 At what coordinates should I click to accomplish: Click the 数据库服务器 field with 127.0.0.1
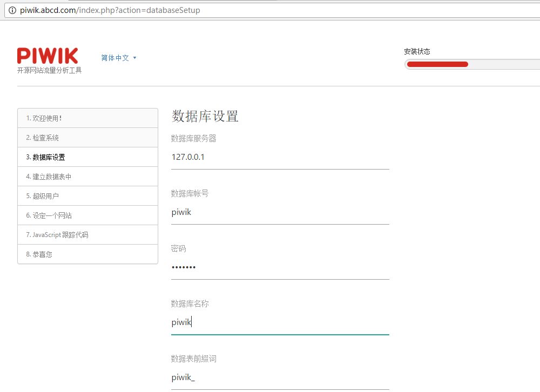pos(280,158)
